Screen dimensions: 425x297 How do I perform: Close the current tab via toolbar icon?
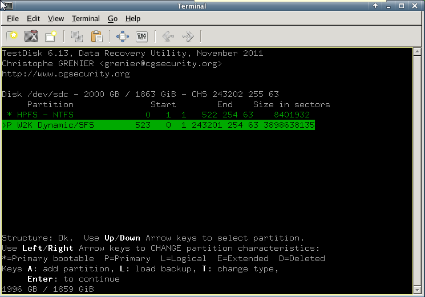tap(31, 36)
